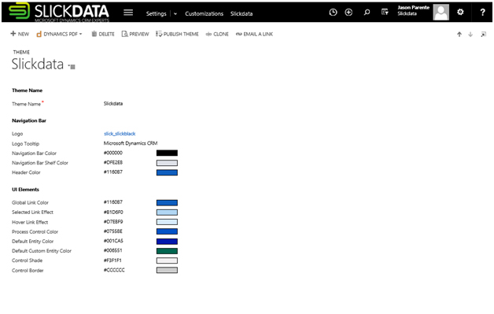The width and height of the screenshot is (494, 314).
Task: Click the Navigation Bar section heading
Action: [x=29, y=120]
